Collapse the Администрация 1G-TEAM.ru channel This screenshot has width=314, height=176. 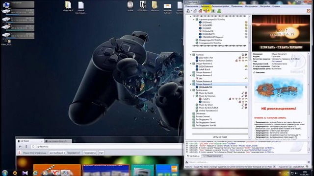pyautogui.click(x=194, y=20)
